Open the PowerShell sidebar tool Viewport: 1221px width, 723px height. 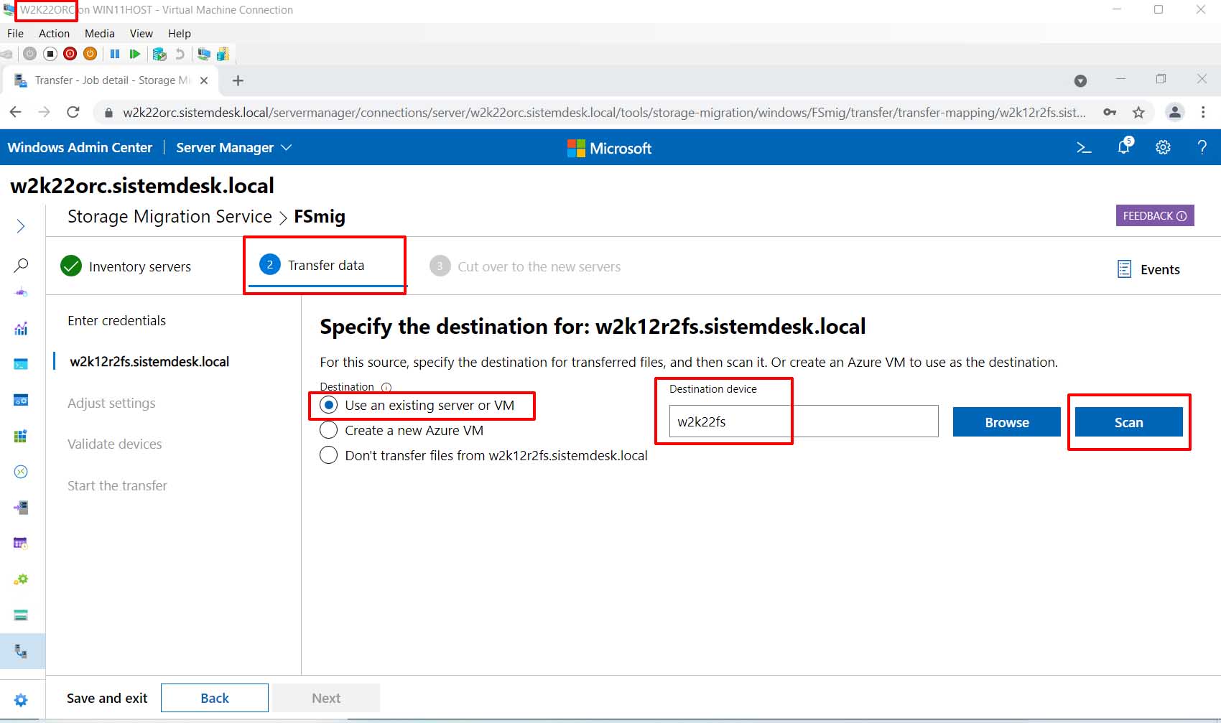(x=21, y=364)
